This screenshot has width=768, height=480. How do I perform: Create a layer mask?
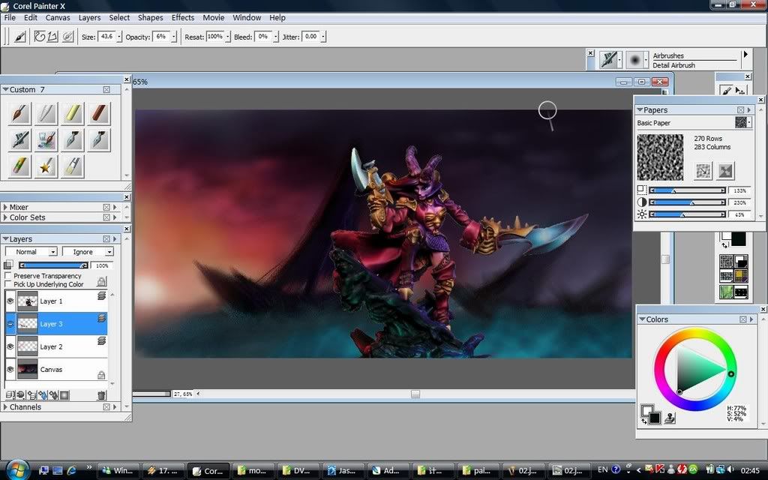[64, 394]
